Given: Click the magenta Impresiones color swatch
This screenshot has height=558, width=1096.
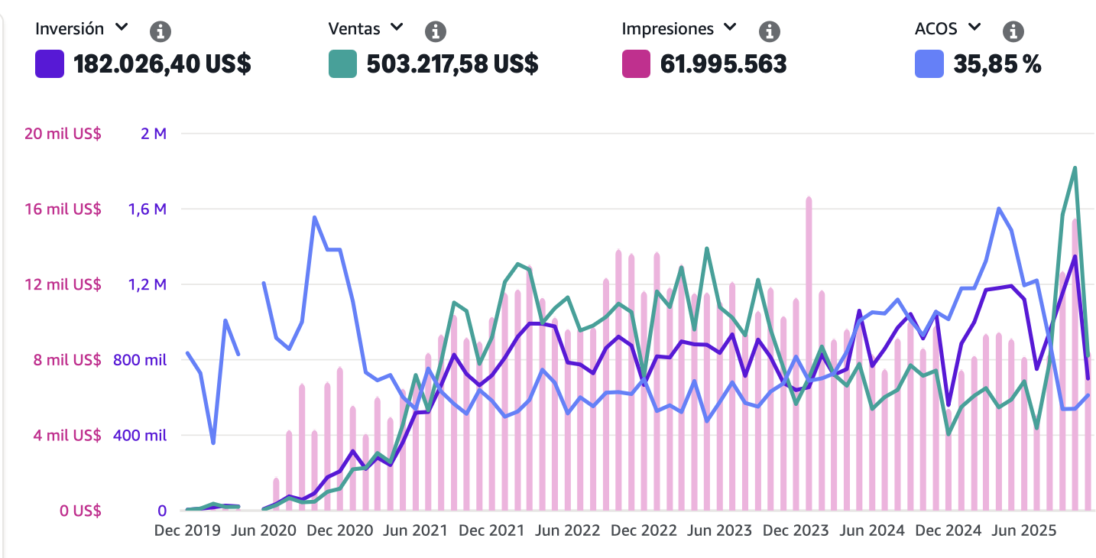Looking at the screenshot, I should click(637, 64).
